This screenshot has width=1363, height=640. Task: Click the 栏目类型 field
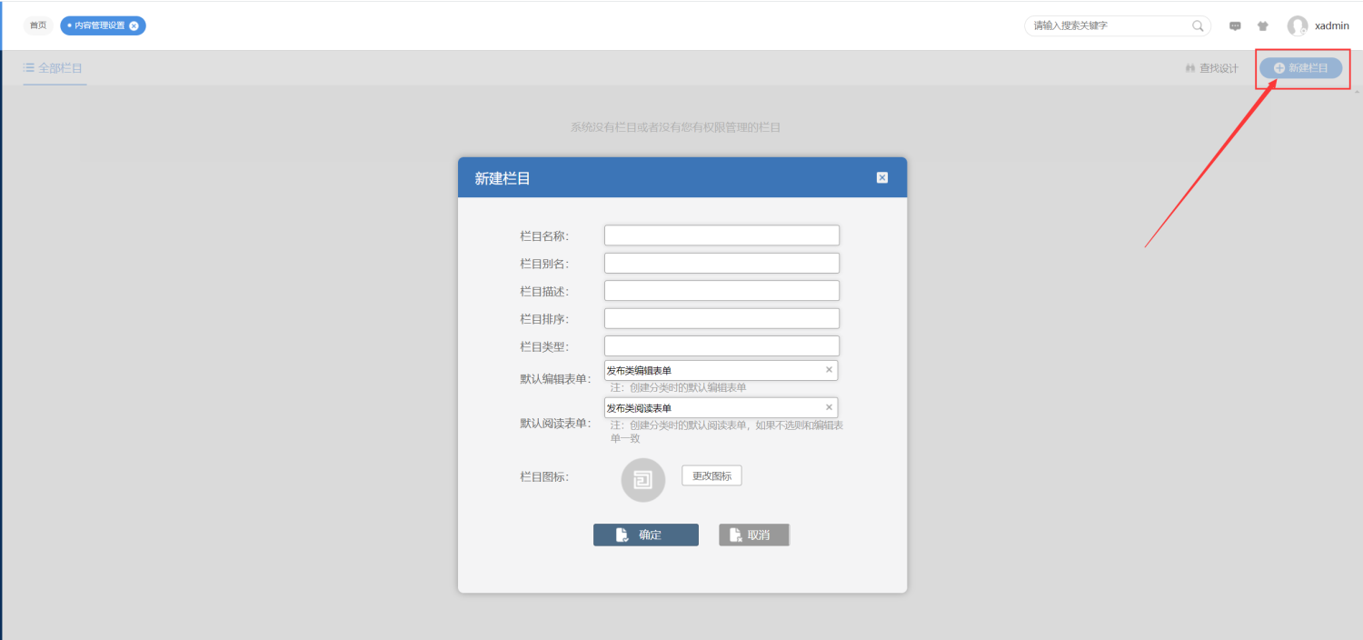721,346
